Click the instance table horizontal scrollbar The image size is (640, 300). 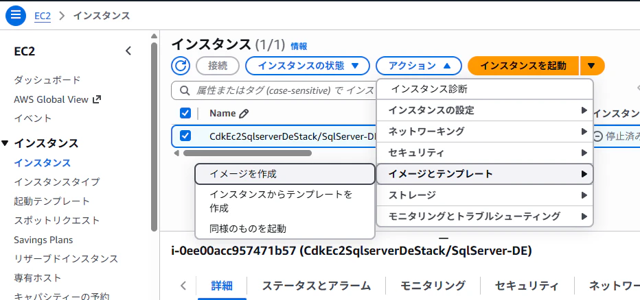pyautogui.click(x=247, y=153)
